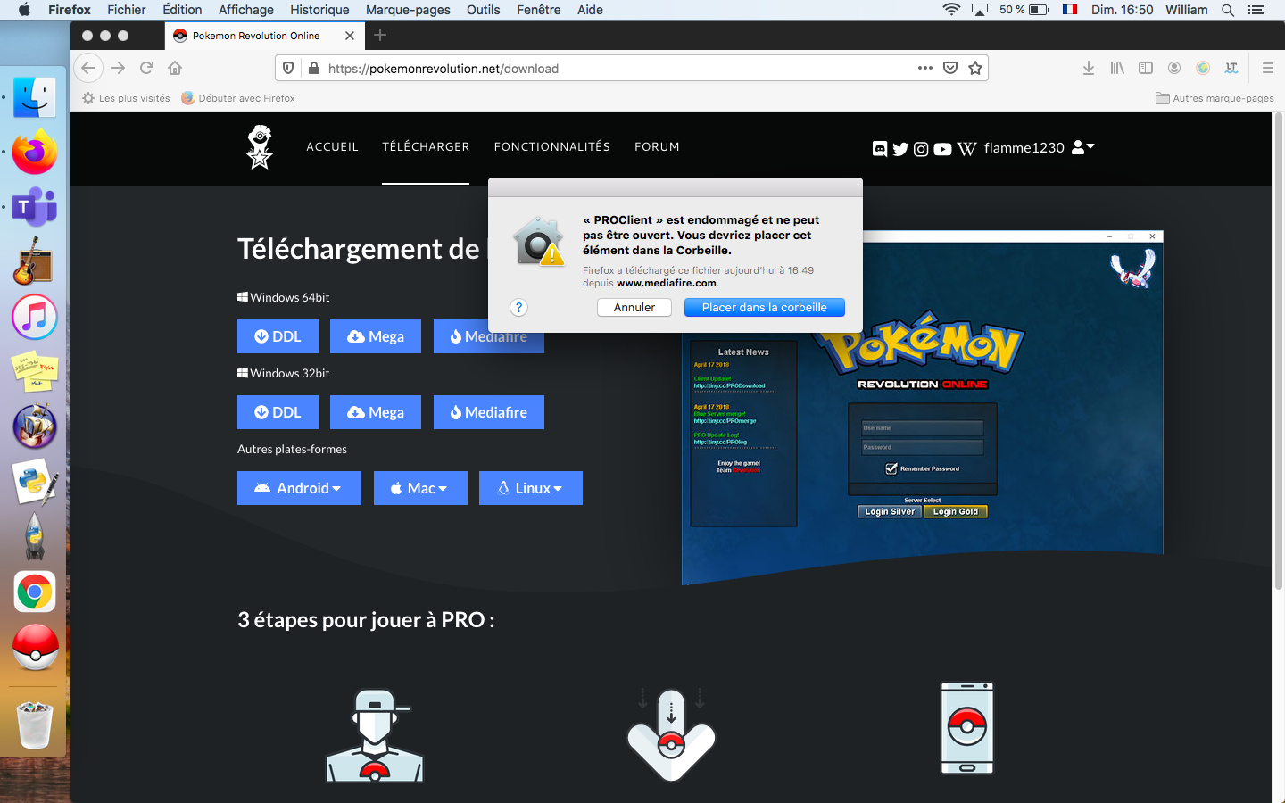The height and width of the screenshot is (803, 1285).
Task: Download Windows 32bit via Mediafire
Action: 489,412
